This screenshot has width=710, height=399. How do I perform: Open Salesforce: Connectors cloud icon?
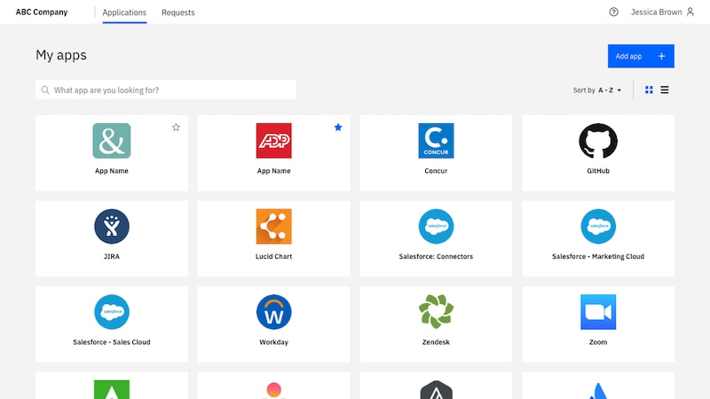click(436, 226)
